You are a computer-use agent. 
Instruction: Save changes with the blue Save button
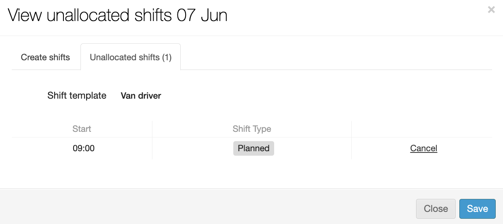coord(477,209)
